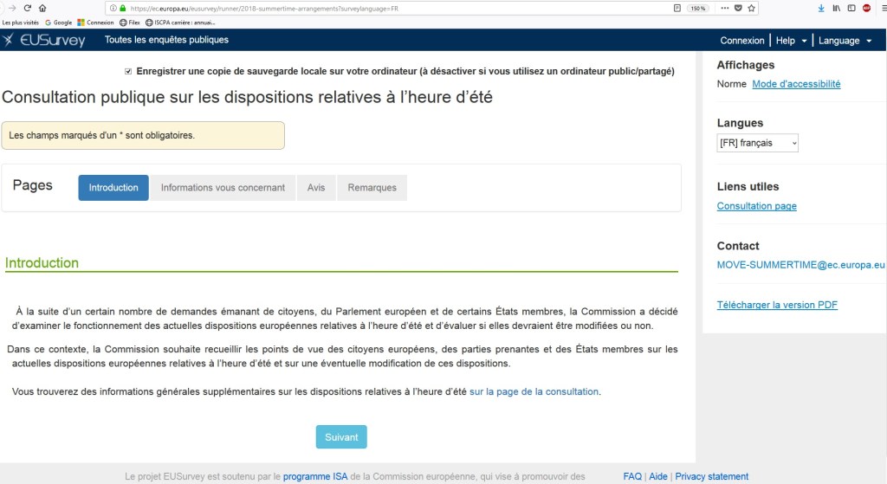This screenshot has width=887, height=484.
Task: Open the Firefox downloads panel
Action: pyautogui.click(x=820, y=8)
